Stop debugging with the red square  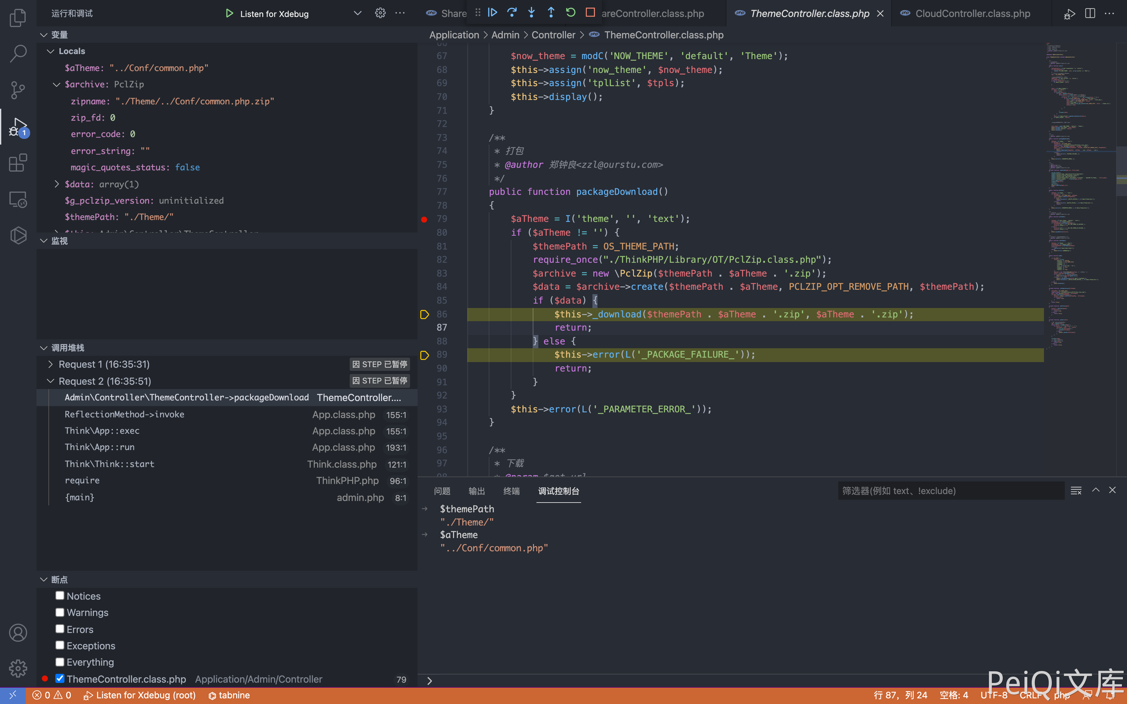point(590,13)
